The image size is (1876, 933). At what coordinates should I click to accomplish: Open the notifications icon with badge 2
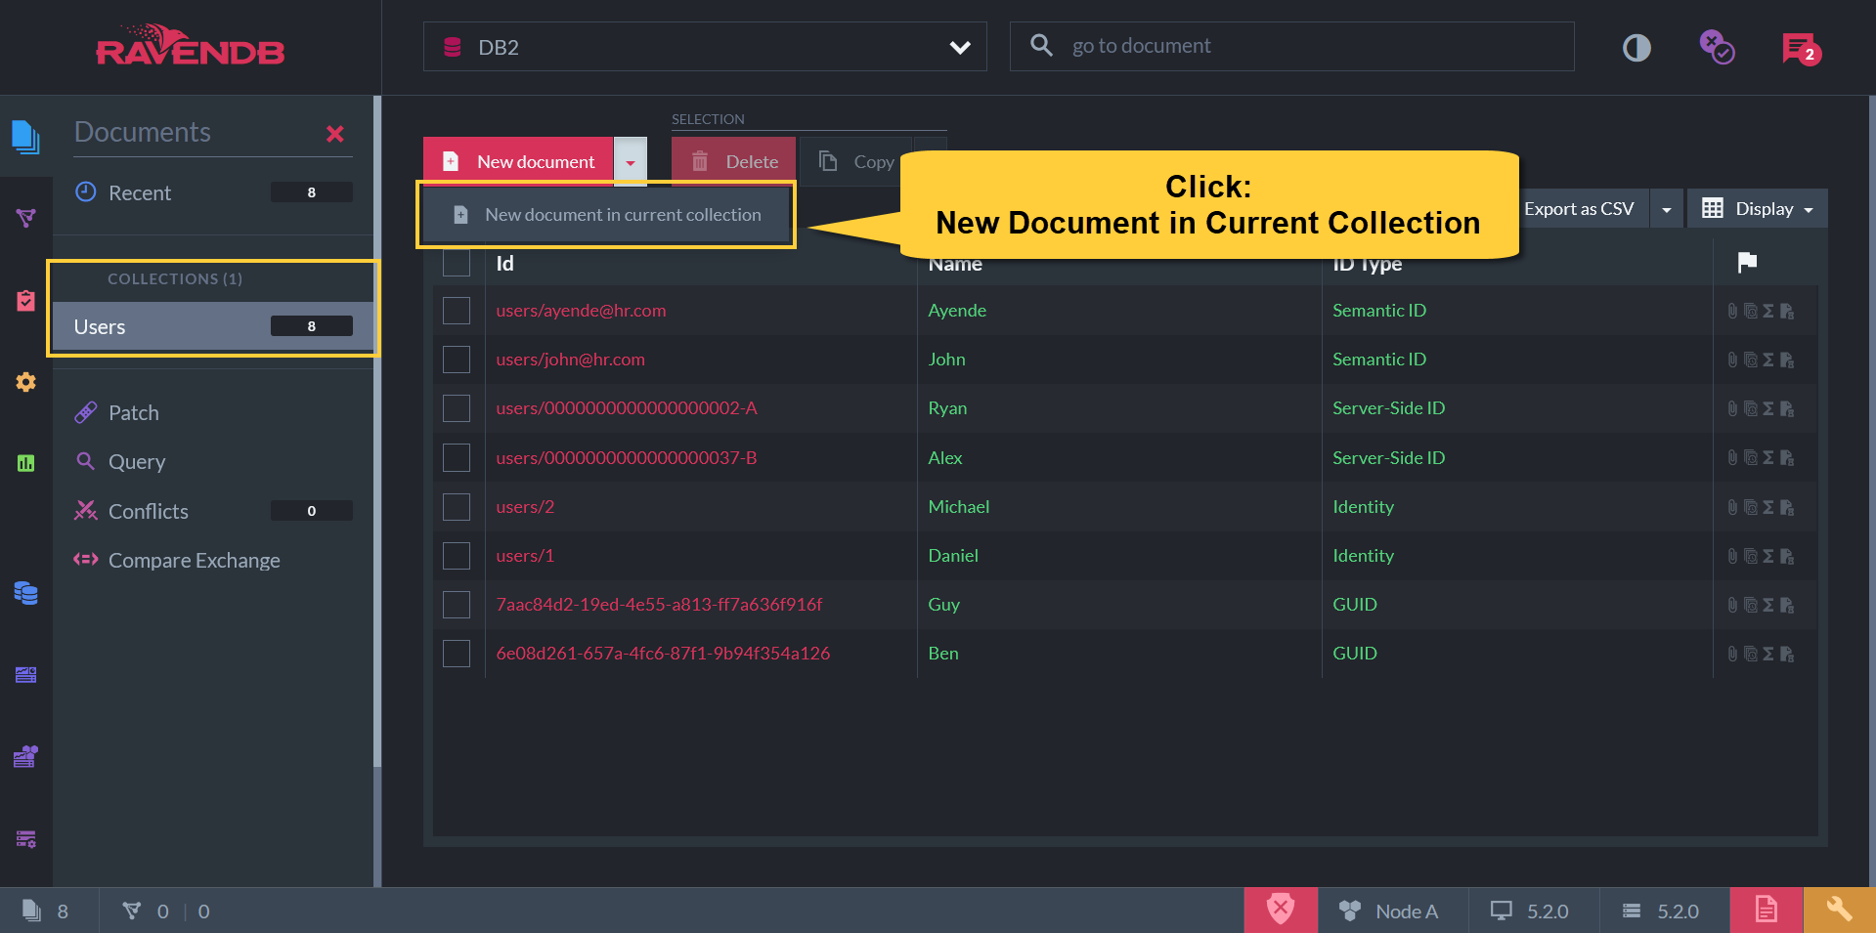click(1801, 48)
